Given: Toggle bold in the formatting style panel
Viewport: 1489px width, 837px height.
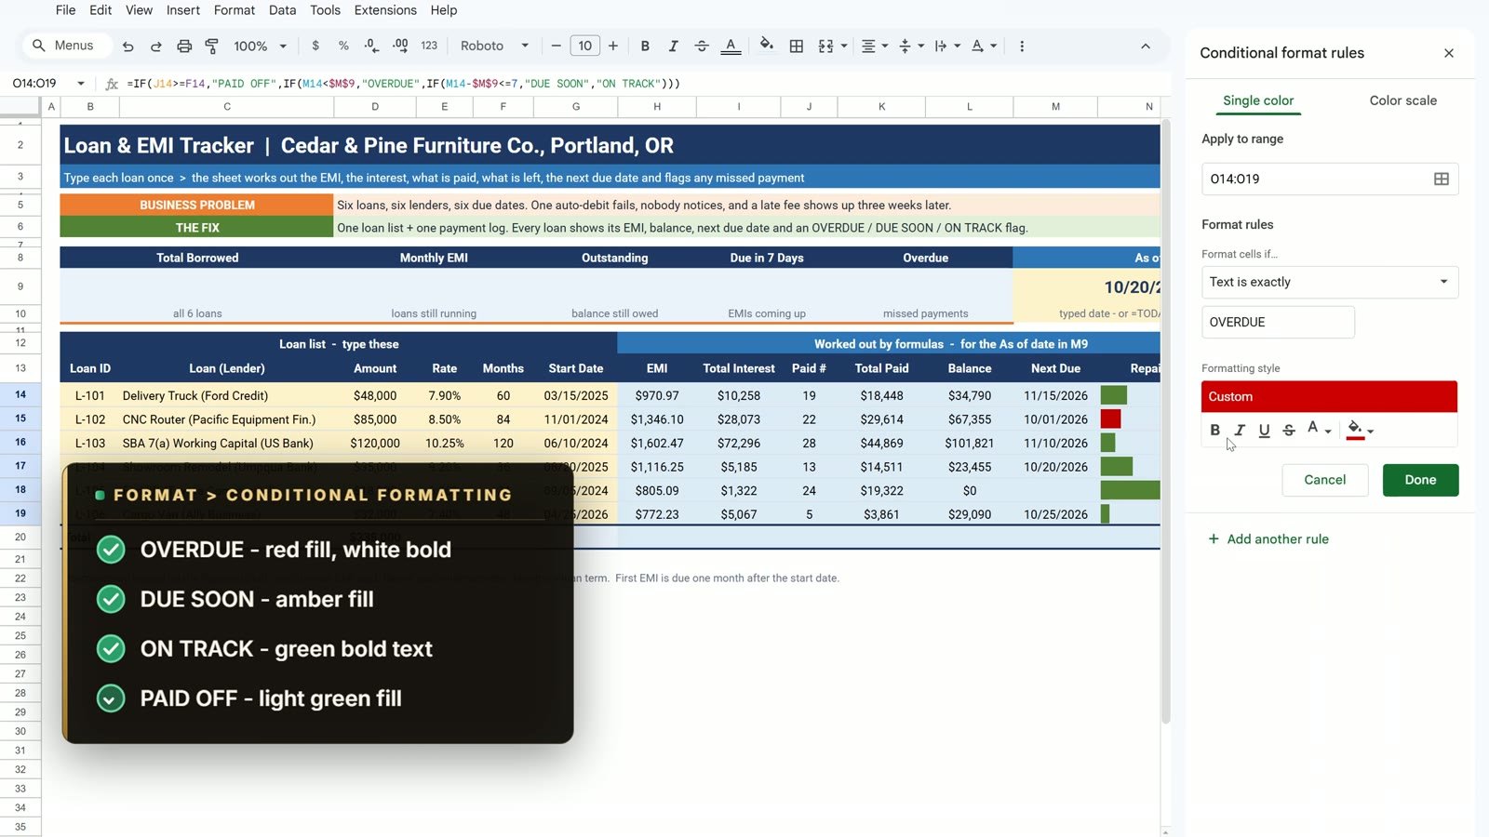Looking at the screenshot, I should 1214,430.
